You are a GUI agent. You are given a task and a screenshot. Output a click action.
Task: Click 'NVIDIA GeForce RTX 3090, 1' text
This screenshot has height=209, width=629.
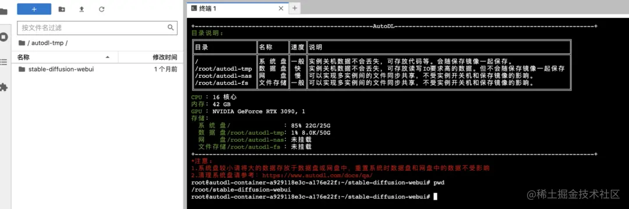(259, 111)
